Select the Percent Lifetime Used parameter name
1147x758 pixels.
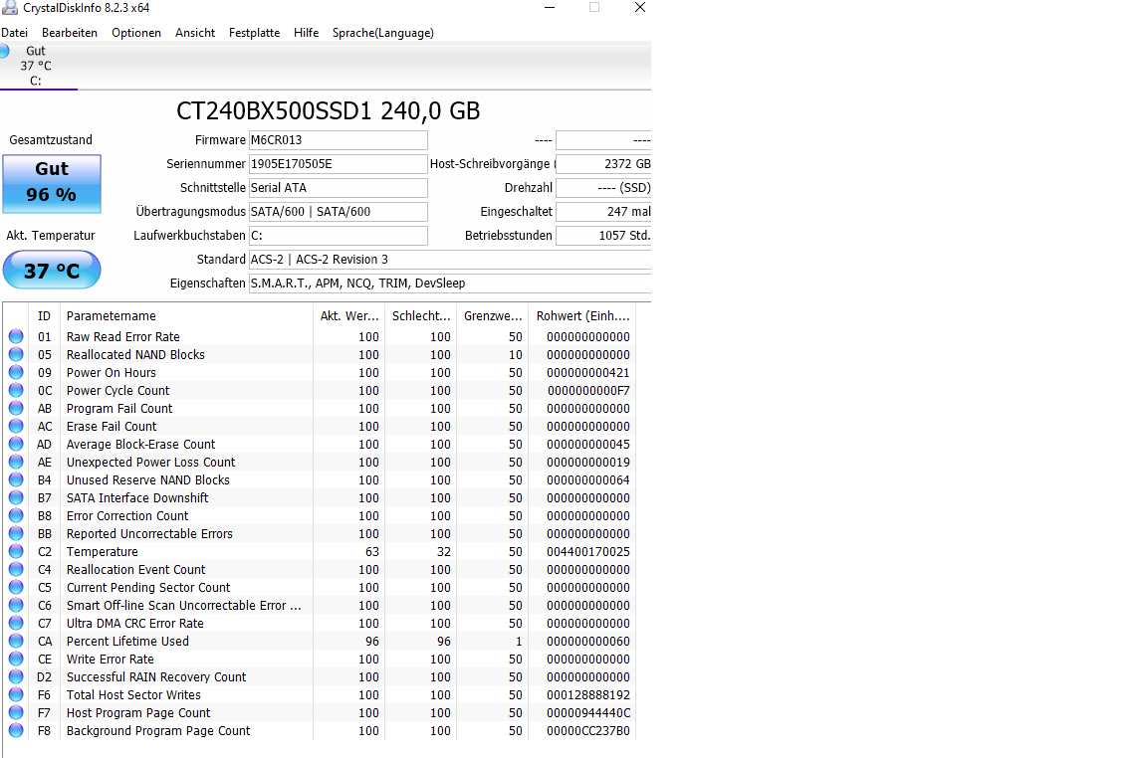(127, 641)
